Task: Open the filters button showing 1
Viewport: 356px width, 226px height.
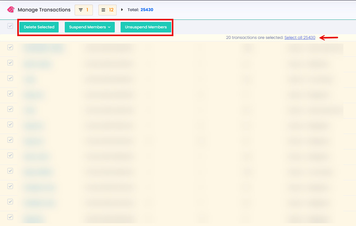Action: [x=84, y=10]
